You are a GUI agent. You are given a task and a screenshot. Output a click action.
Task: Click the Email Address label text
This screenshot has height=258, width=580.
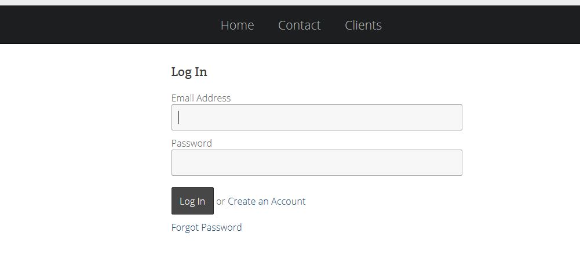click(201, 98)
